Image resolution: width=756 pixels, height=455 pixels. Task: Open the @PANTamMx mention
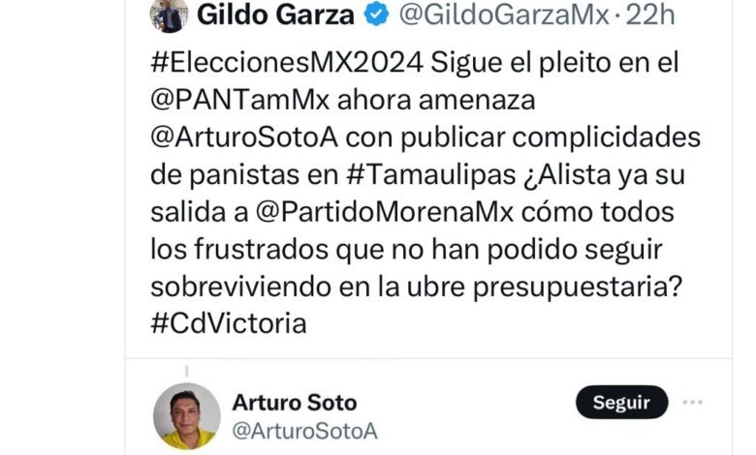tap(239, 100)
